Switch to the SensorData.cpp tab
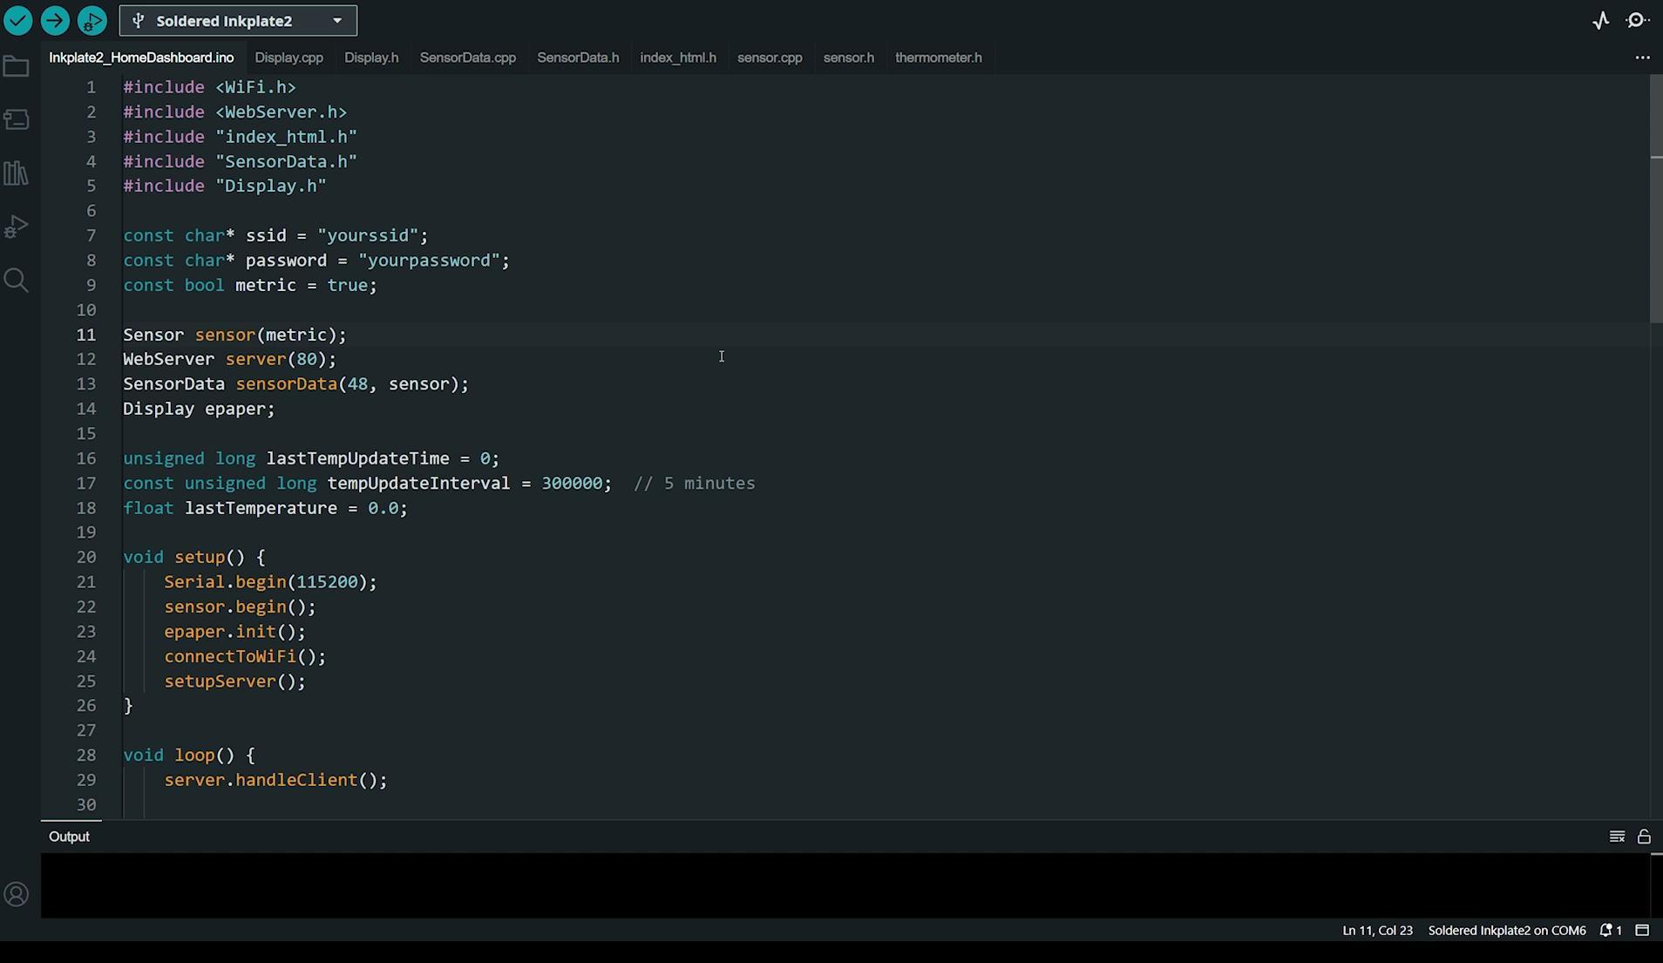Viewport: 1663px width, 963px height. coord(468,58)
